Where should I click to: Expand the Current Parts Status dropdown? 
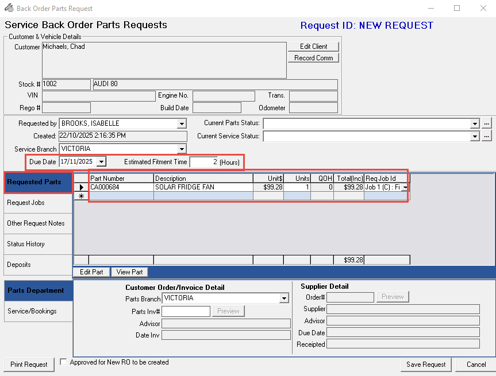[x=475, y=123]
